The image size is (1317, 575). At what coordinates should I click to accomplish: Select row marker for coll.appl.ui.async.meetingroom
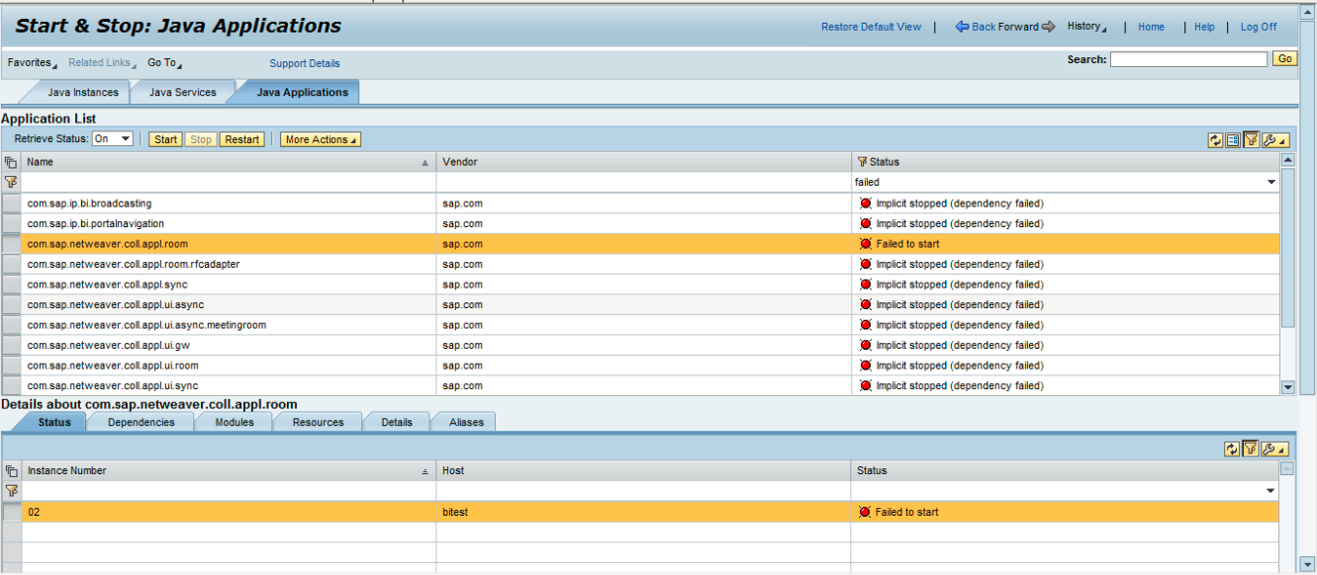pos(11,325)
